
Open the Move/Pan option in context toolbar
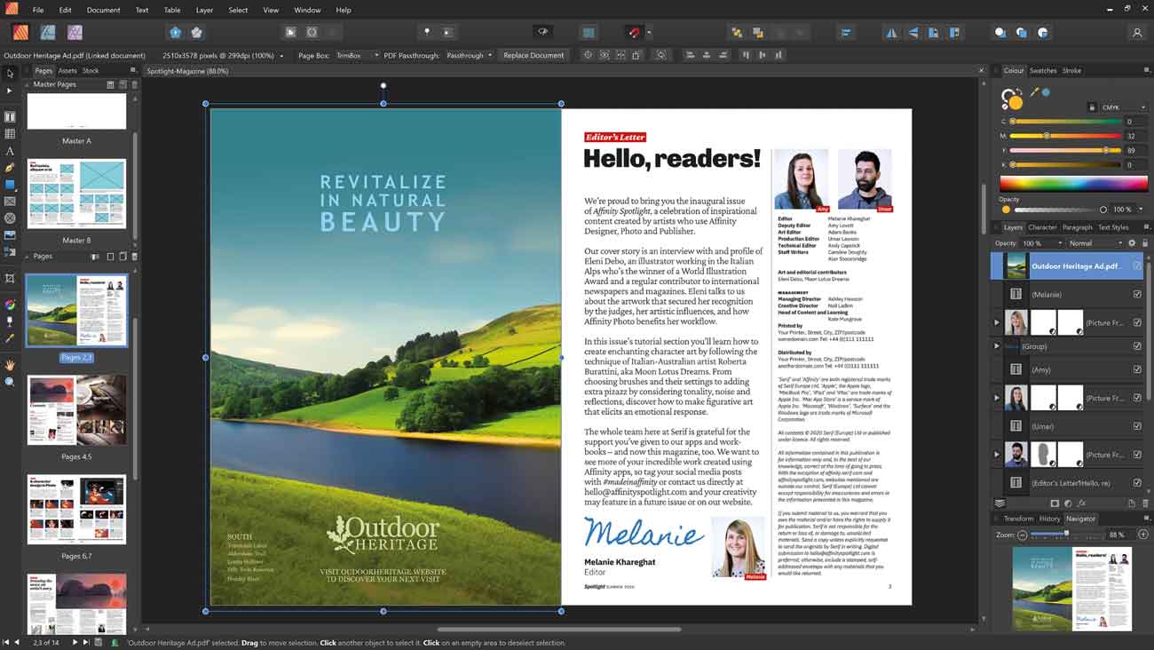(588, 54)
